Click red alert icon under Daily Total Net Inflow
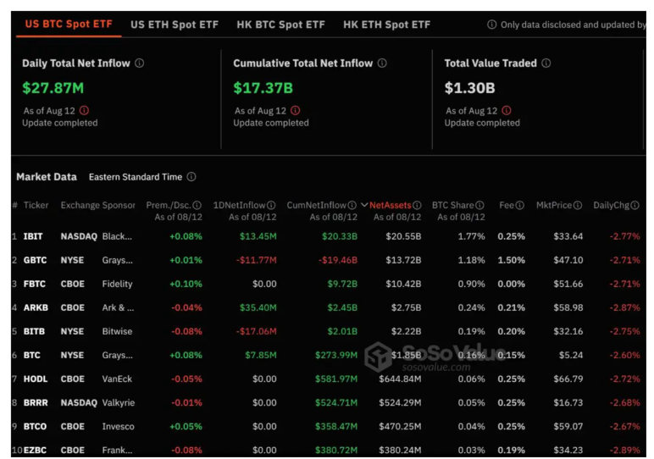The image size is (654, 459). tap(83, 111)
